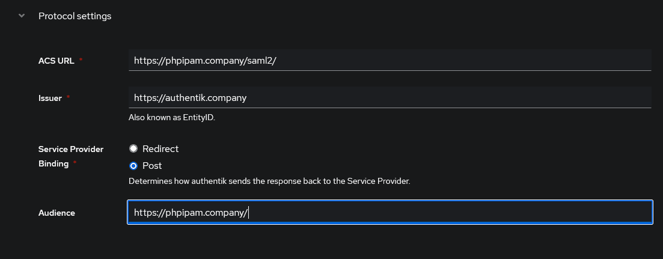The image size is (663, 259).
Task: Click the Issuer field label
Action: [x=50, y=98]
